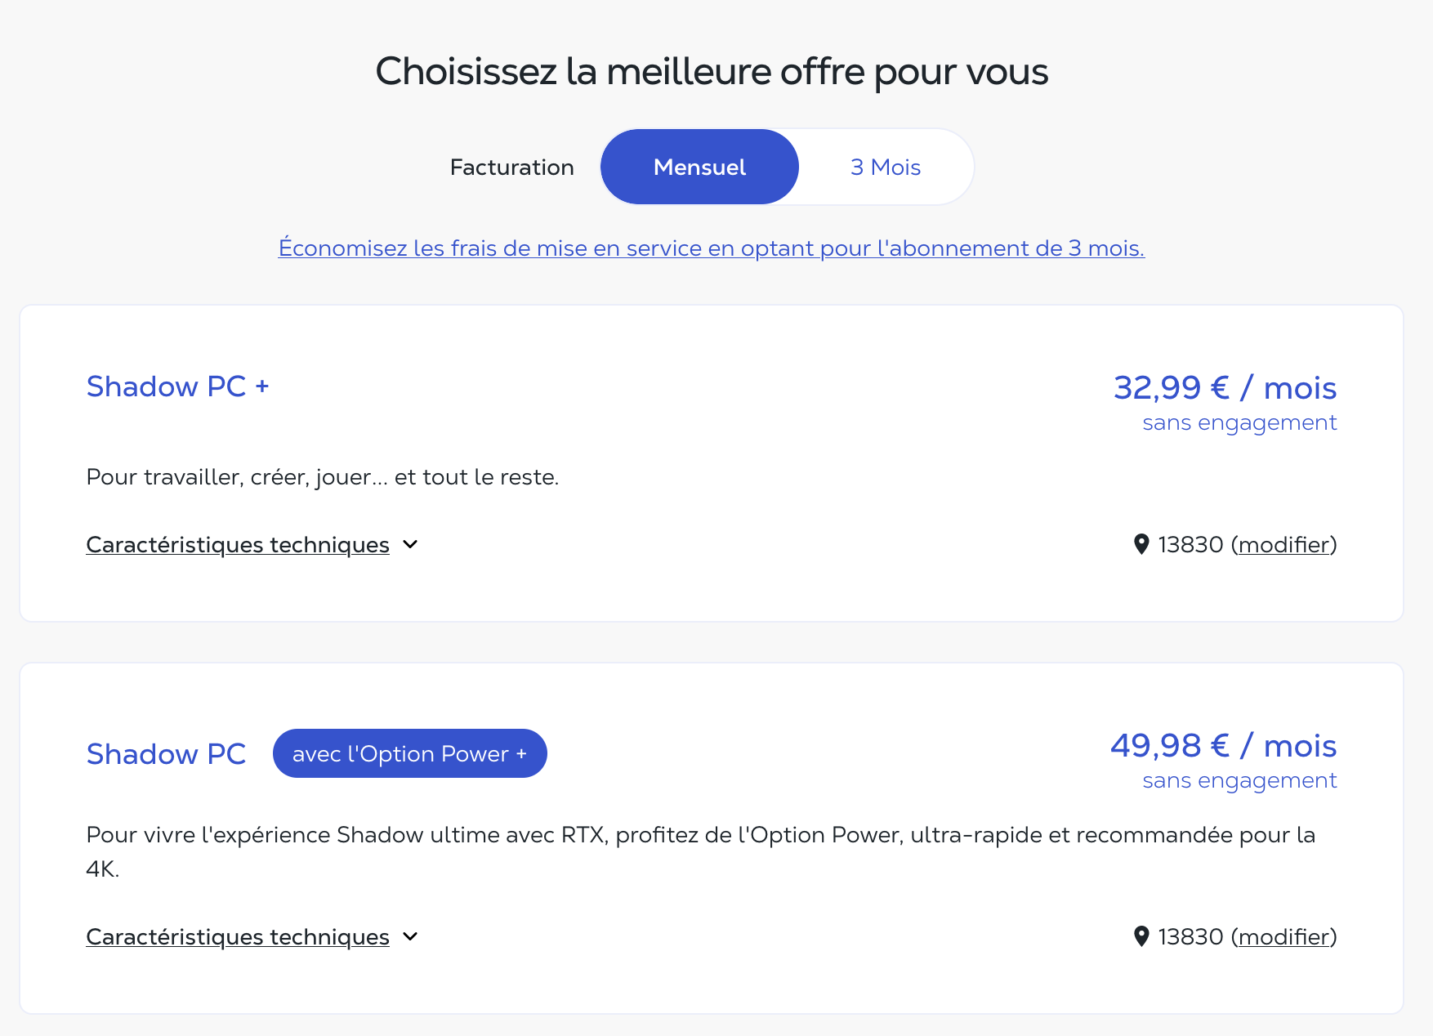Click the chevron arrow in Shadow PC + card
Viewport: 1433px width, 1036px height.
pyautogui.click(x=410, y=544)
